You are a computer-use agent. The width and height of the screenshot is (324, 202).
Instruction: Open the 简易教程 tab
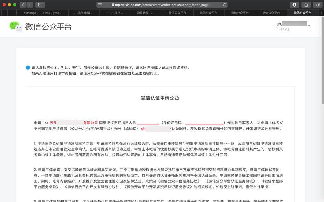(x=145, y=13)
